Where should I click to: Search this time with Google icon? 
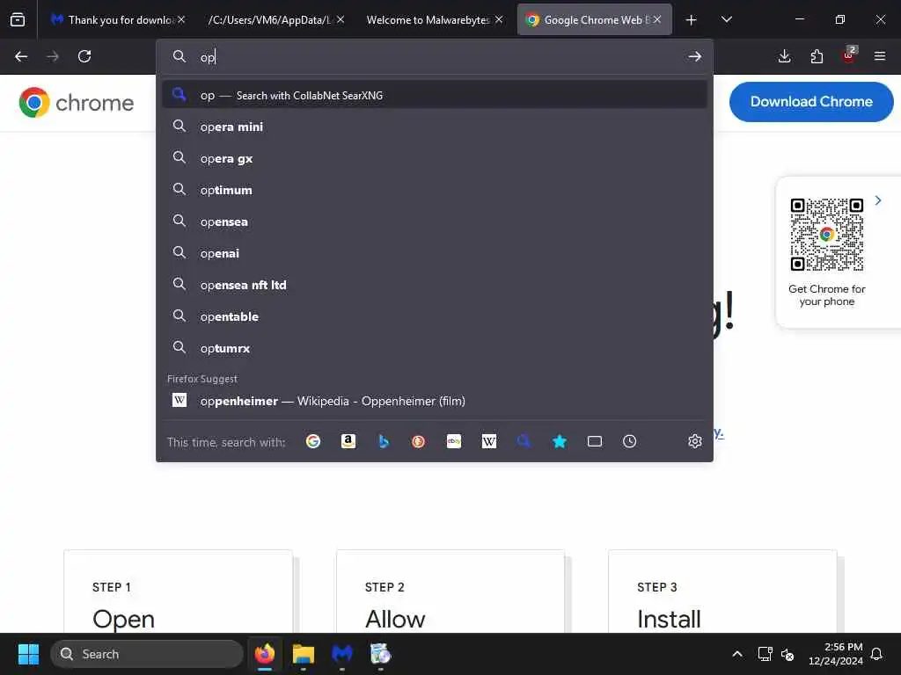pyautogui.click(x=313, y=441)
